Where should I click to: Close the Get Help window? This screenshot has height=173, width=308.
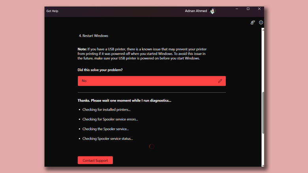click(x=259, y=9)
